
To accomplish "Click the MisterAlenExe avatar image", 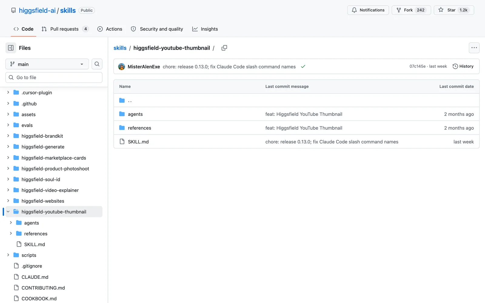I will (122, 67).
